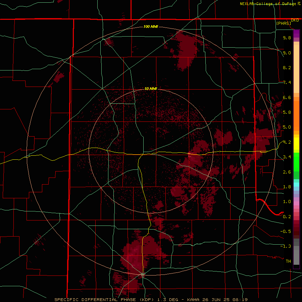Click the 1.8 value on the color scale
This screenshot has height=302, width=302.
(x=287, y=187)
